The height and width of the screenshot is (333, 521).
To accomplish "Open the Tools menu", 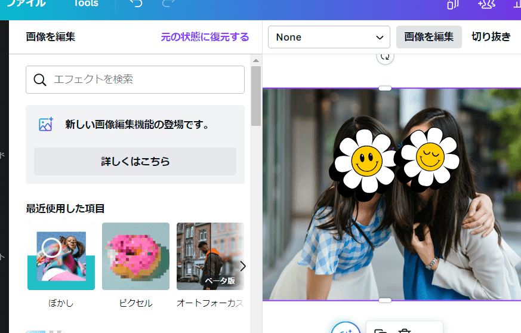I will point(86,4).
